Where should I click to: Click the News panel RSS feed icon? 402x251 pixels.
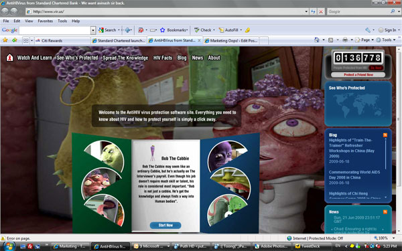point(385,212)
